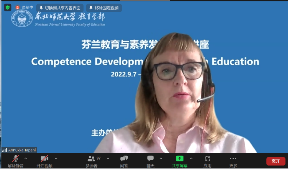Remove pinned video (移除固定视频)
Screen dimensions: 289x169
click(x=104, y=8)
